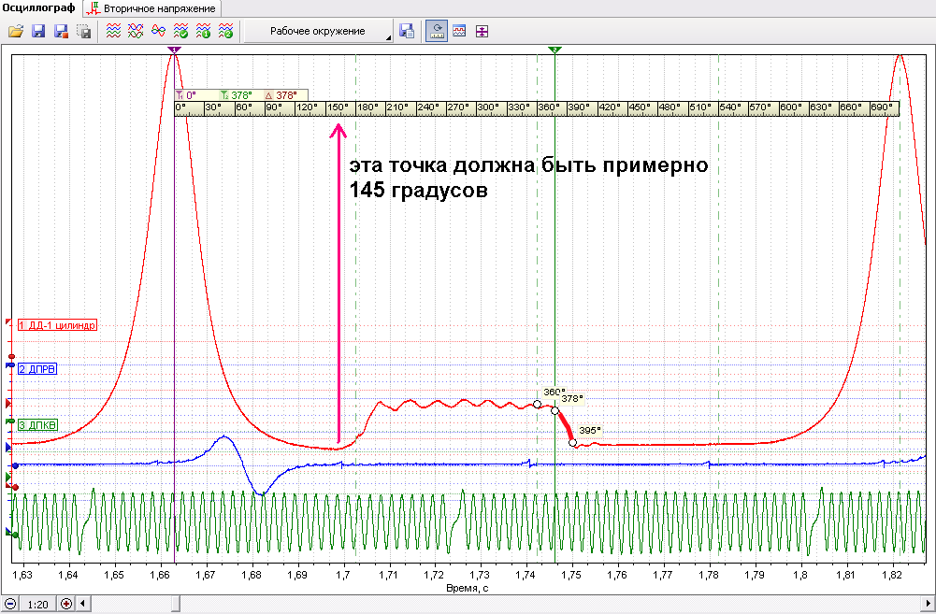Open a file with the folder icon
The image size is (936, 614).
tap(16, 31)
